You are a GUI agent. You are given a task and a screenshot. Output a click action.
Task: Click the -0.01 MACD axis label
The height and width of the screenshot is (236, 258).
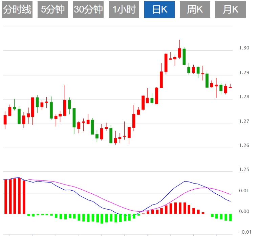pyautogui.click(x=245, y=232)
